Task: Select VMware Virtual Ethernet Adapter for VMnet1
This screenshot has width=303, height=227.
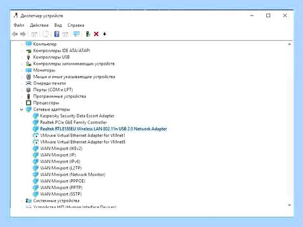Action: coord(83,135)
